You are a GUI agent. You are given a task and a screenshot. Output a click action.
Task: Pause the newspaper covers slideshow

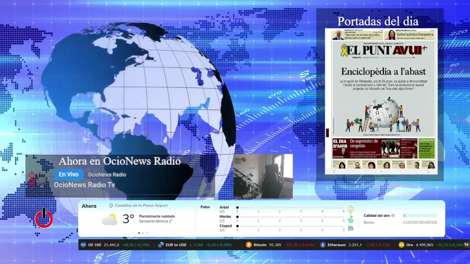click(x=381, y=171)
